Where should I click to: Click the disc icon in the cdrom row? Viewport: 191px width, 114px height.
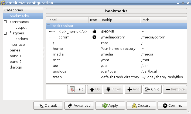pos(94,37)
